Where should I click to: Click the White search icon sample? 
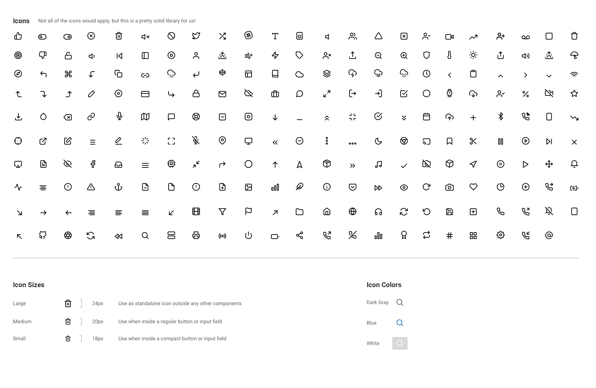tap(400, 343)
